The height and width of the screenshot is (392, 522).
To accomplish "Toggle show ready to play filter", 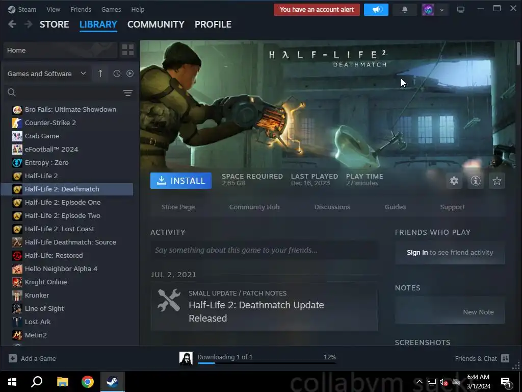I will click(x=130, y=73).
